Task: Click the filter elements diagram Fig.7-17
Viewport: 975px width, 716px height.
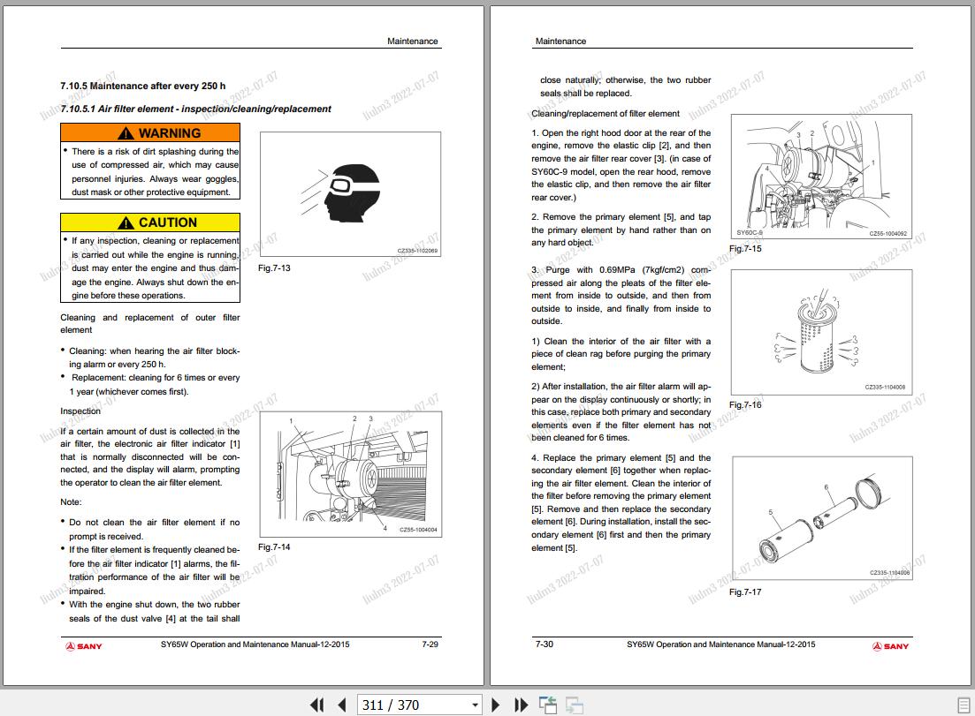Action: (822, 519)
